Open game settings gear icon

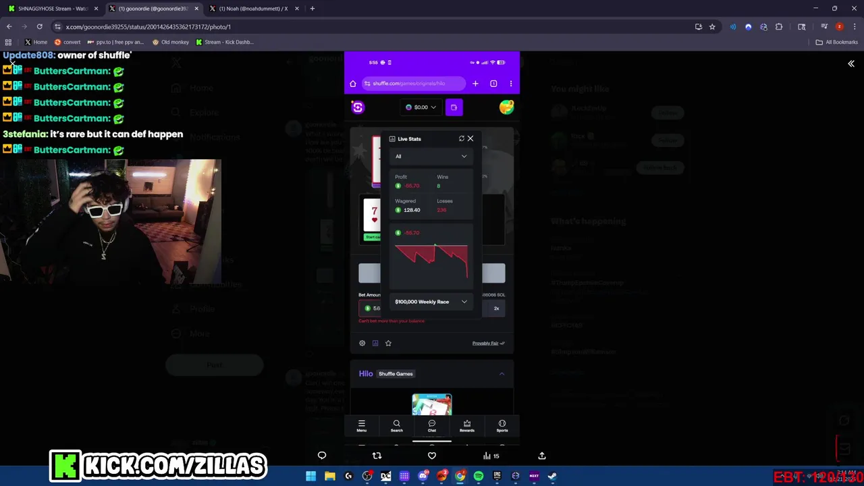362,343
